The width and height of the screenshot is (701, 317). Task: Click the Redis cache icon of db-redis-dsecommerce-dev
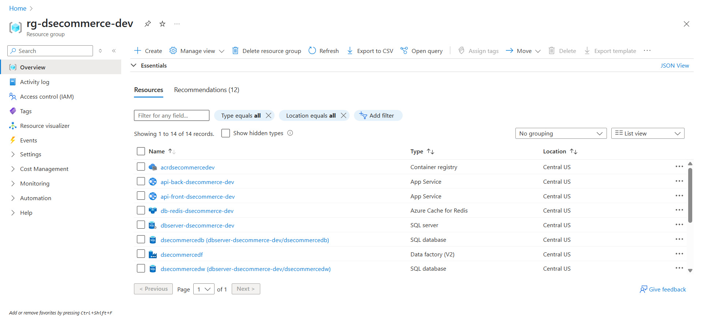153,211
